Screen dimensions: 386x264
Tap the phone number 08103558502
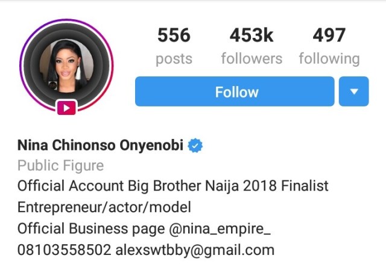tap(65, 250)
